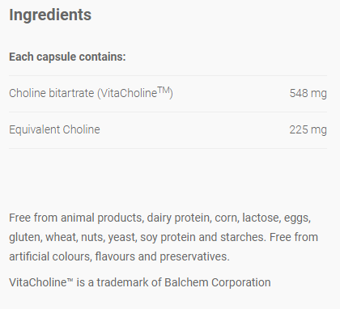Click the word 'eggs' in paragraph
This screenshot has height=309, width=340.
tap(297, 218)
